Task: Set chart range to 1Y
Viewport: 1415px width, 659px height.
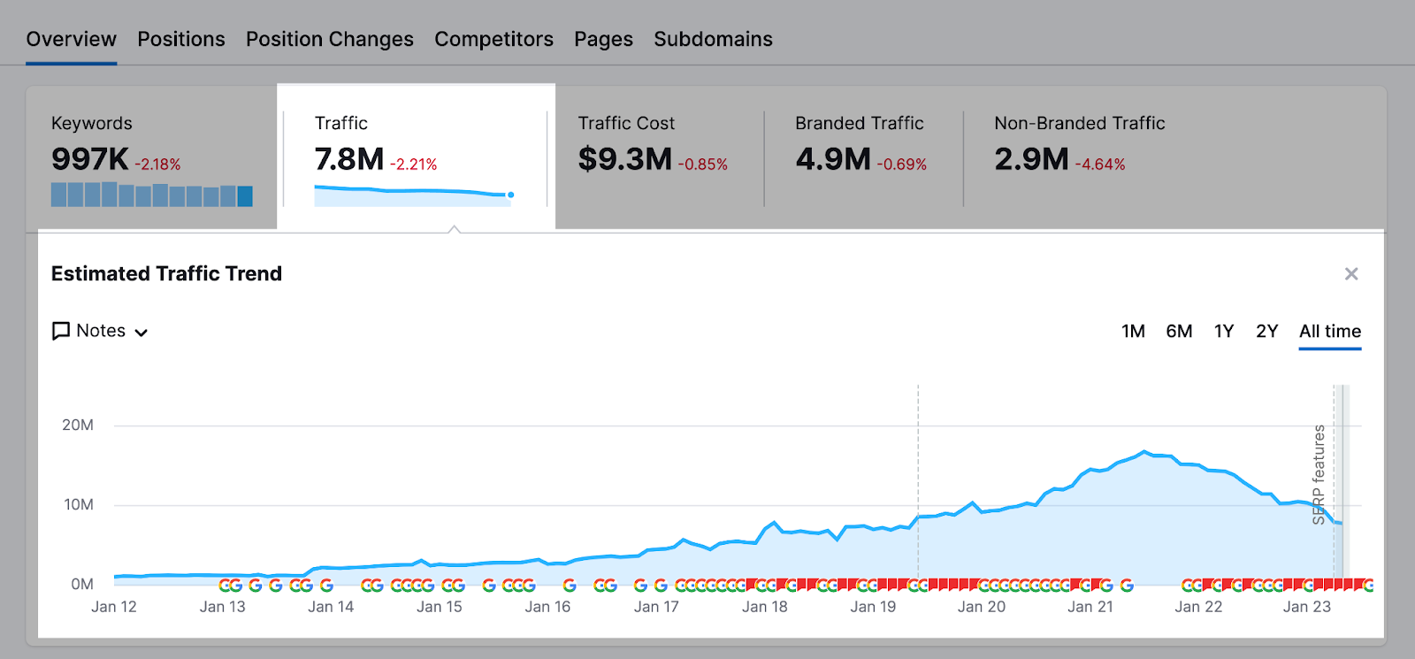Action: (1224, 331)
